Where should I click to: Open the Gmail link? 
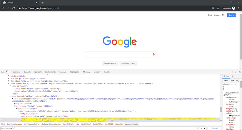210,15
